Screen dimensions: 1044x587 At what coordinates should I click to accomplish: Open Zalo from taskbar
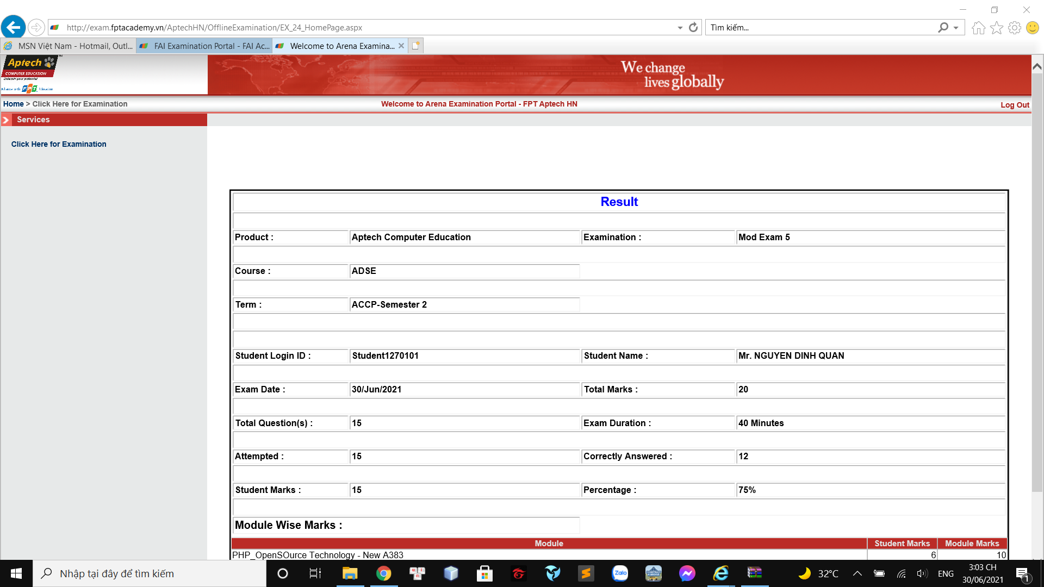tap(620, 573)
